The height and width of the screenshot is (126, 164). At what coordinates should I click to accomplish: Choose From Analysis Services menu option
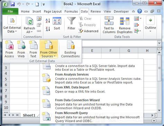pos(92,78)
